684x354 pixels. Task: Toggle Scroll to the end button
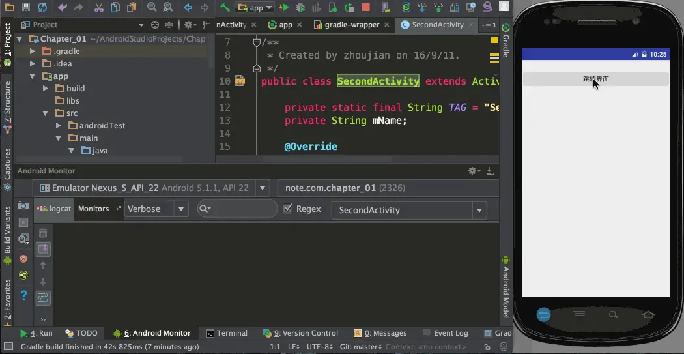tap(43, 249)
